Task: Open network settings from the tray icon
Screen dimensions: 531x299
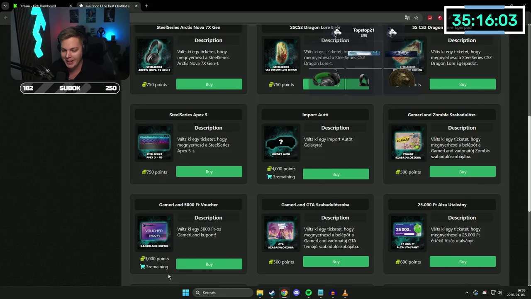Action: (493, 292)
